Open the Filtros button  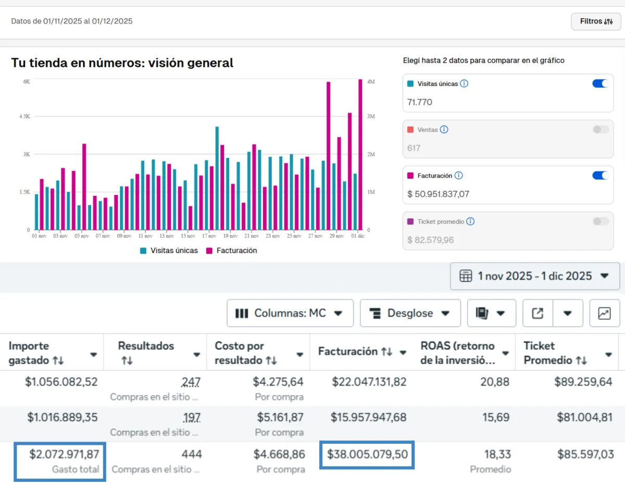pos(596,21)
